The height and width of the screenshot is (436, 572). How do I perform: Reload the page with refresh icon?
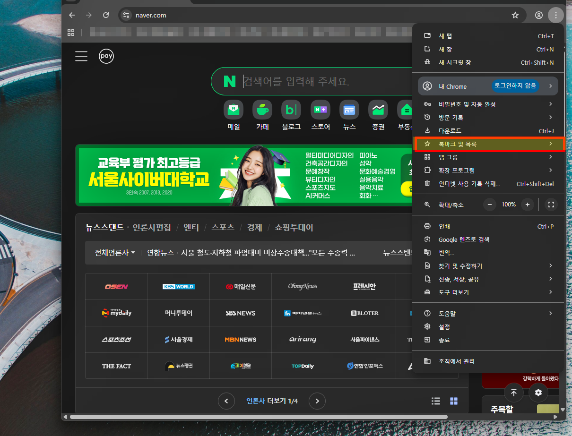106,15
